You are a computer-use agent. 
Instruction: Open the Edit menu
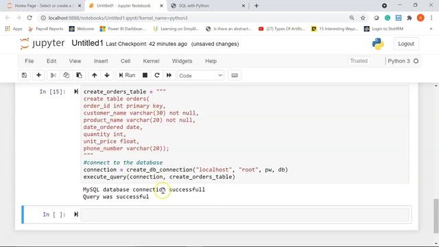[51, 61]
